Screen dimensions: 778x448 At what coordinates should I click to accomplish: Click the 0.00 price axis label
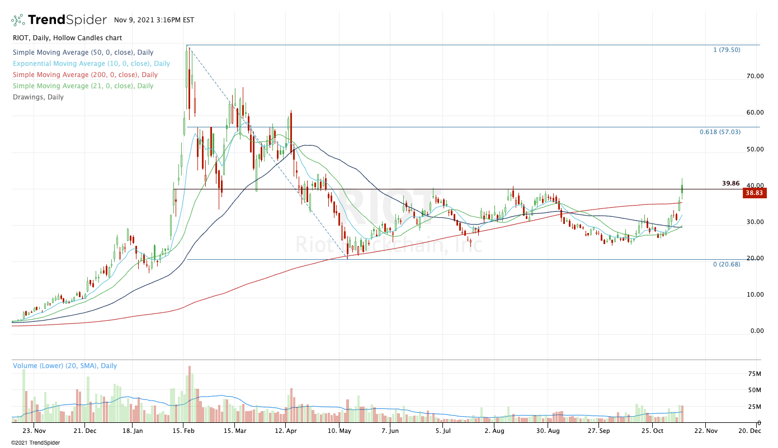pos(757,331)
